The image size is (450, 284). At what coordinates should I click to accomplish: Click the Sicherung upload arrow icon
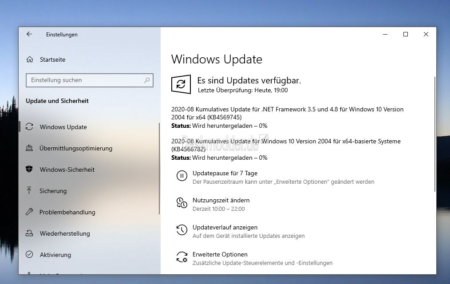pyautogui.click(x=29, y=190)
